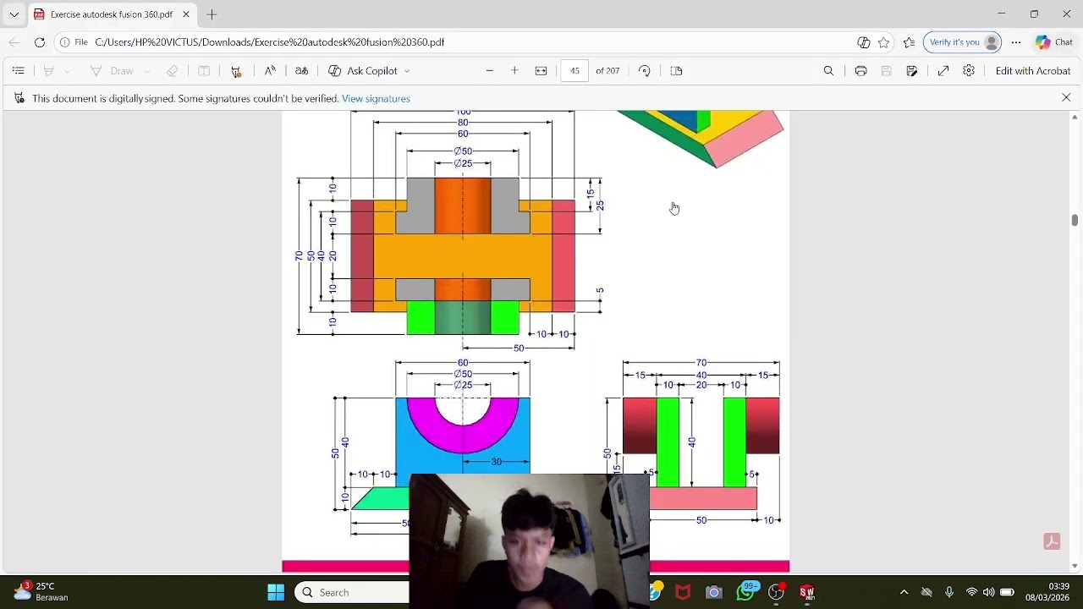Select the Exercise autodesk fusion 360.pdf tab
The width and height of the screenshot is (1083, 609).
click(112, 14)
